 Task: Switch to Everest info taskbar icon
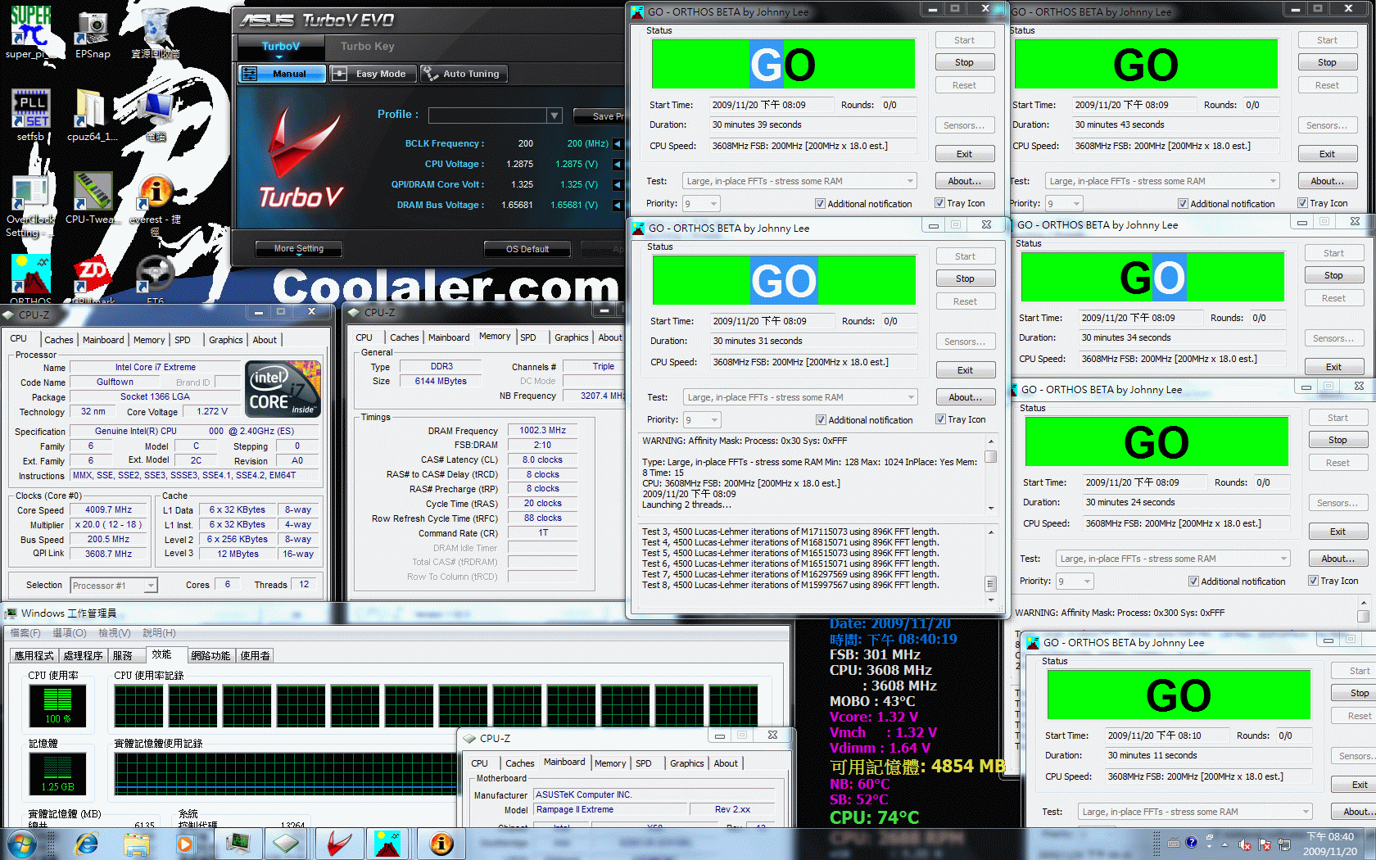click(x=441, y=844)
